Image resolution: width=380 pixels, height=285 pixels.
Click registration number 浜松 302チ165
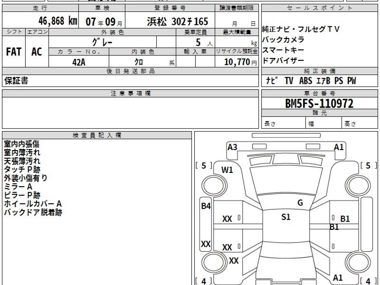coord(178,22)
